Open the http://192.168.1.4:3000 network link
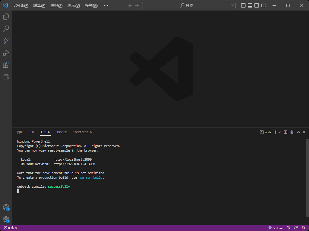 tap(74, 164)
